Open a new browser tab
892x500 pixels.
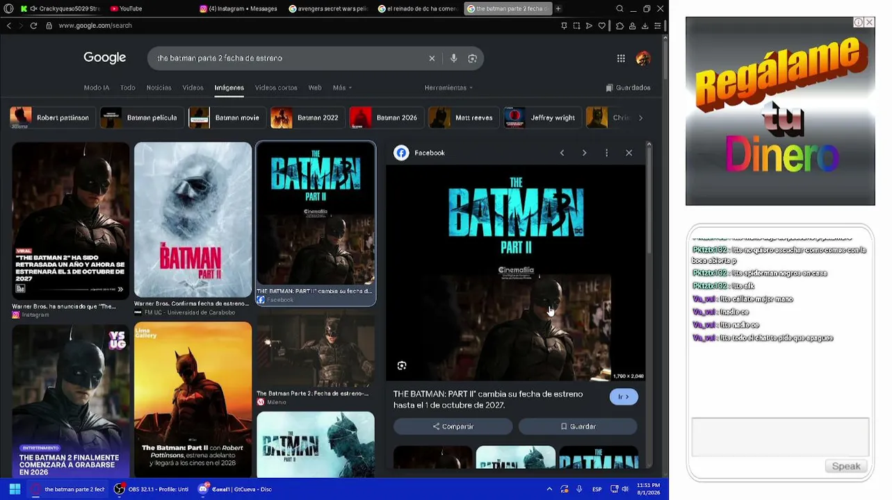click(x=558, y=8)
